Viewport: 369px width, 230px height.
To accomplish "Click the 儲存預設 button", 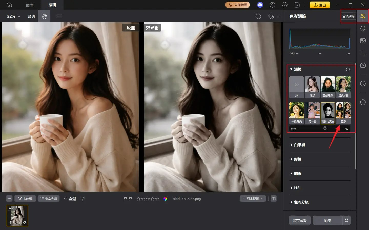I will click(300, 220).
